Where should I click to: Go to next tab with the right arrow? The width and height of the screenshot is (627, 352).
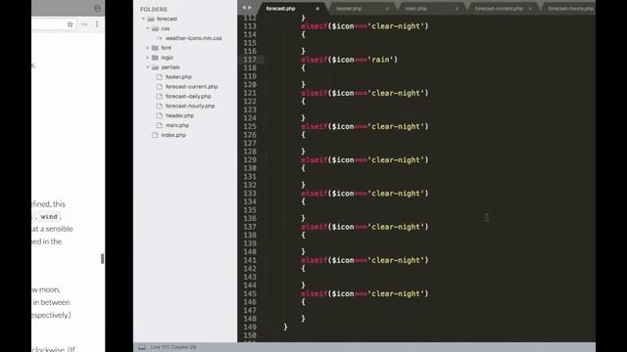point(250,8)
